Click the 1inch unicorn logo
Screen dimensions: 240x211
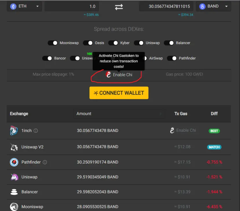click(14, 131)
